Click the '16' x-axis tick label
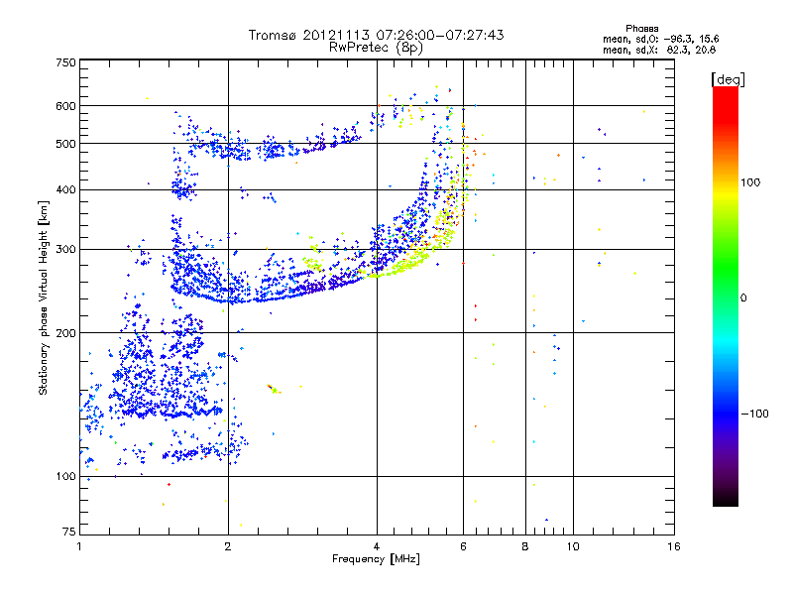 click(x=674, y=546)
